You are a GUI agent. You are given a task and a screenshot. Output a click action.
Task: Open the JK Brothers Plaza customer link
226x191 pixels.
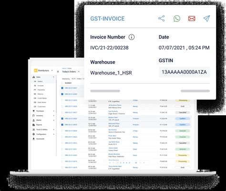pyautogui.click(x=115, y=105)
